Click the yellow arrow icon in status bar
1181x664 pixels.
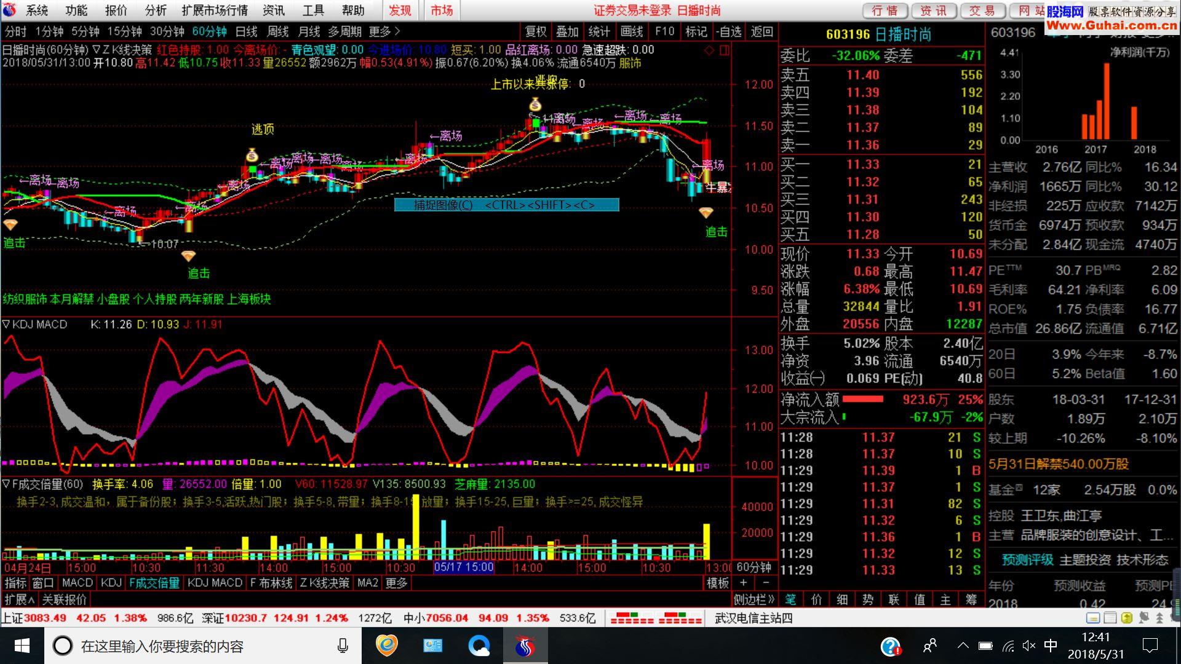(1127, 618)
